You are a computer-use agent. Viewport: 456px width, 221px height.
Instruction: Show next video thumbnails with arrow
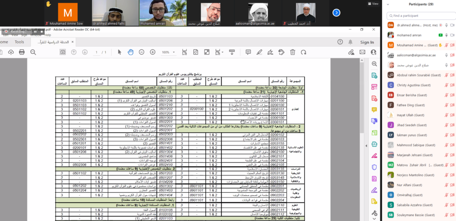coord(337,13)
